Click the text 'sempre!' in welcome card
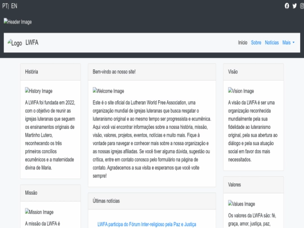This screenshot has width=304, height=228. (100, 176)
